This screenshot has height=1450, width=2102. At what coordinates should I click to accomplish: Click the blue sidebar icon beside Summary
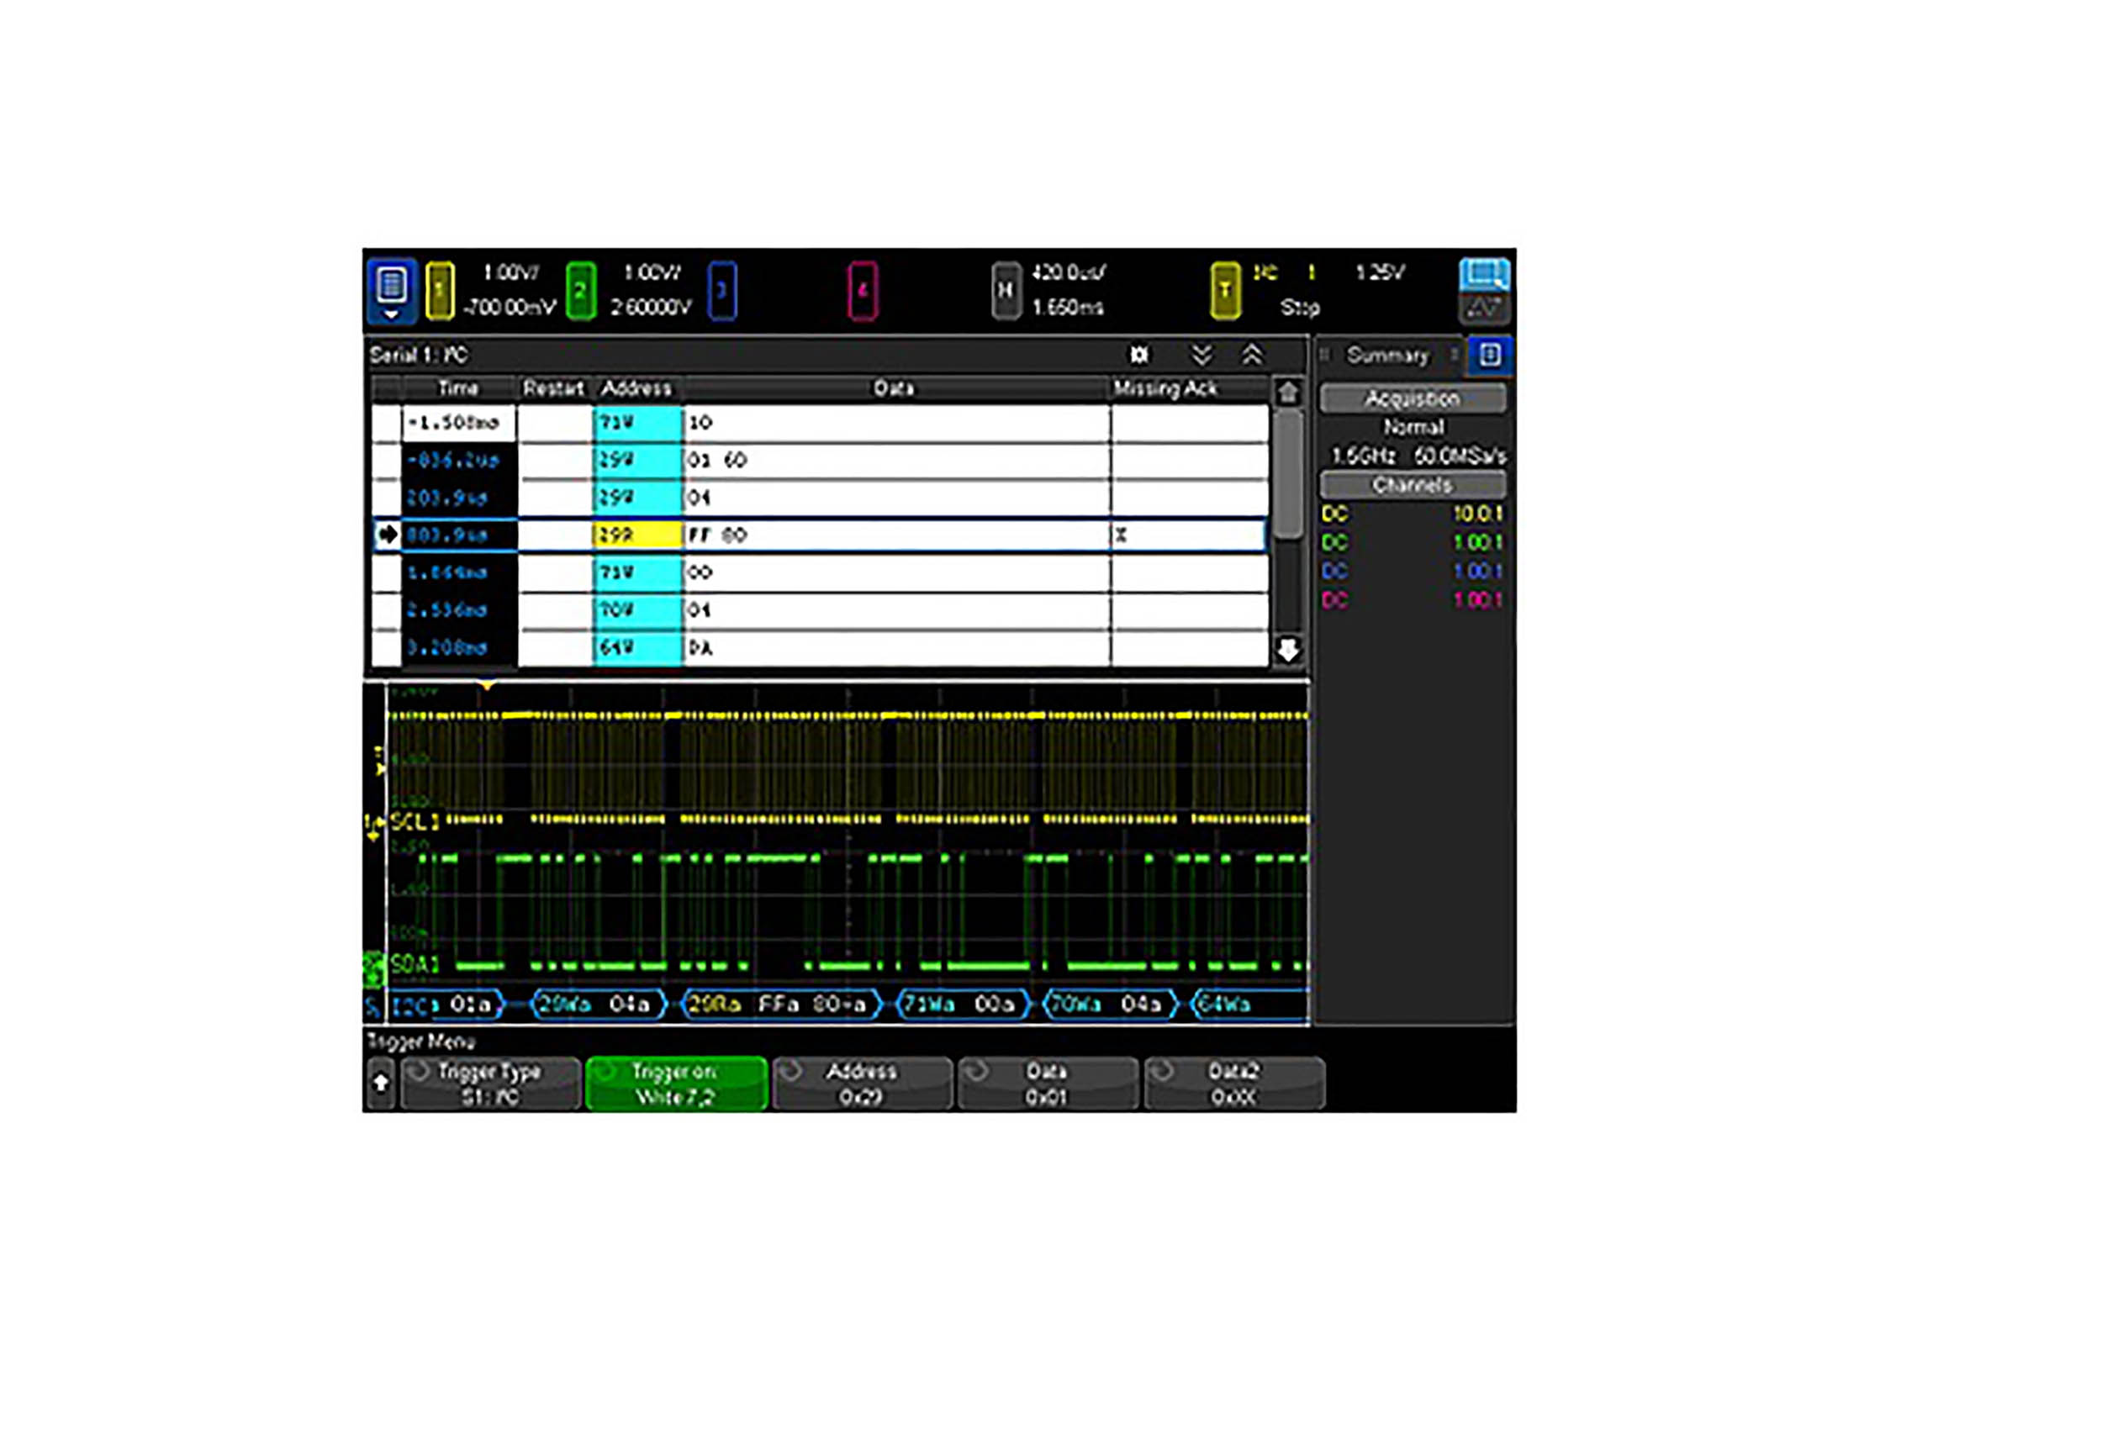coord(1490,355)
